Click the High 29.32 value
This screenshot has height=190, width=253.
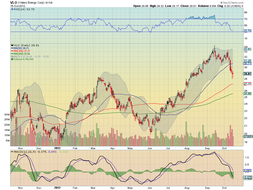[157, 6]
